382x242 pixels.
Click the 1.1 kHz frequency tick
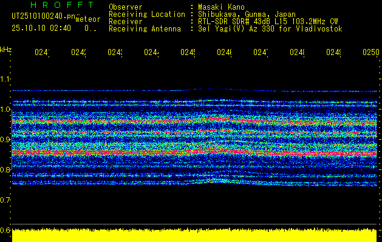coord(5,79)
